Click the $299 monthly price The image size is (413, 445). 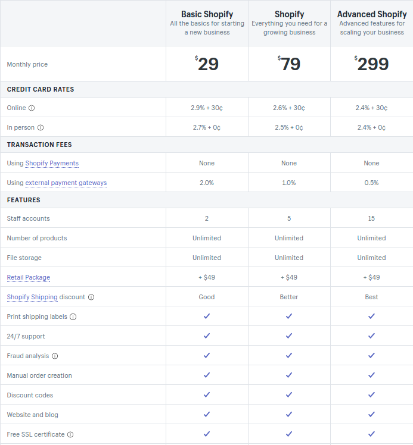pos(371,64)
